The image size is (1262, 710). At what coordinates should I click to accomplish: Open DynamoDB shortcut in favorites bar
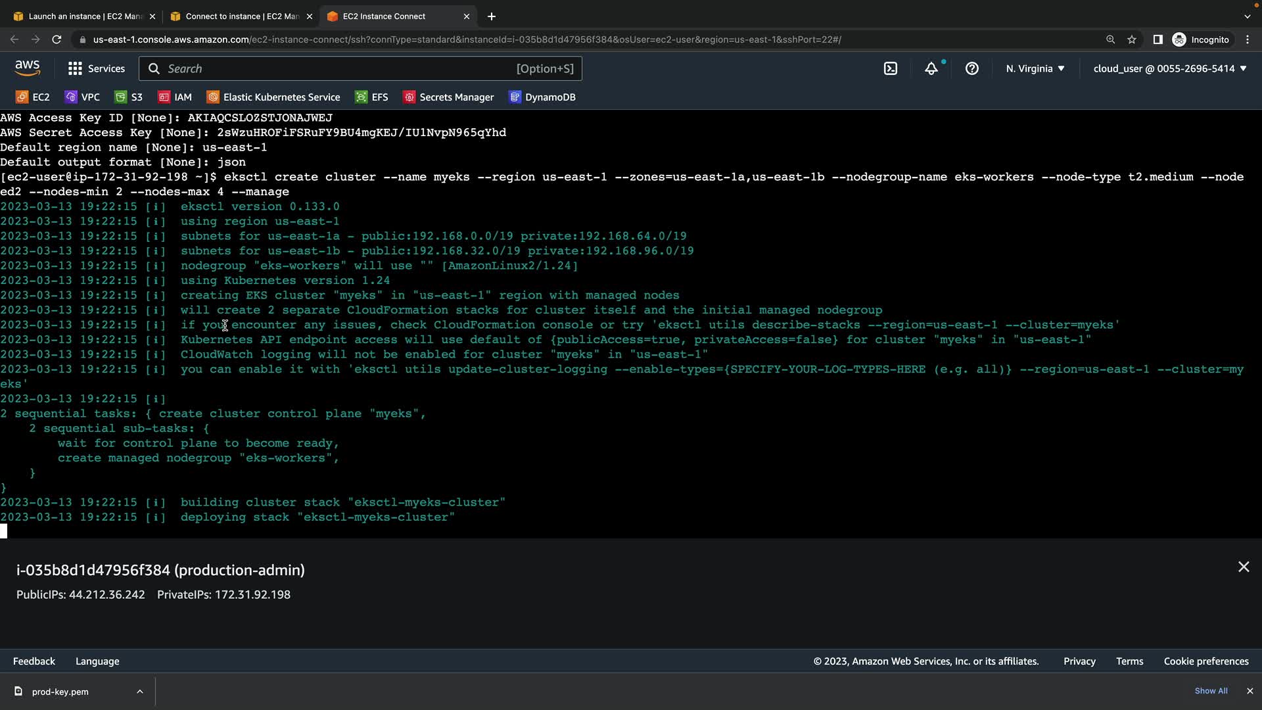[x=542, y=97]
